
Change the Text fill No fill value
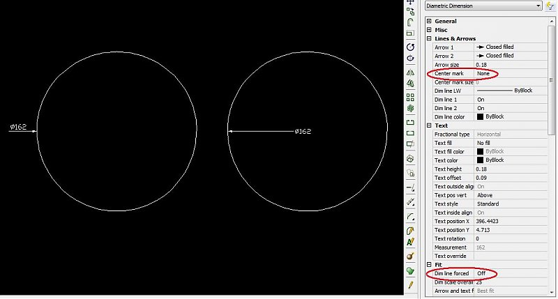(x=511, y=143)
